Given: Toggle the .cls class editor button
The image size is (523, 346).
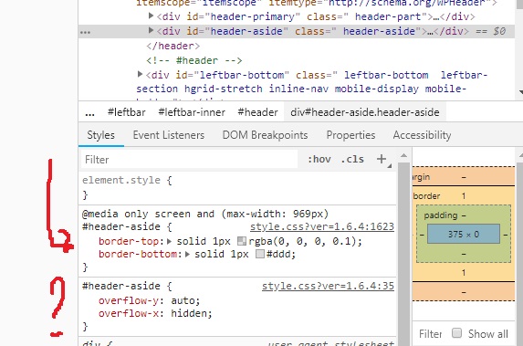Looking at the screenshot, I should click(352, 159).
